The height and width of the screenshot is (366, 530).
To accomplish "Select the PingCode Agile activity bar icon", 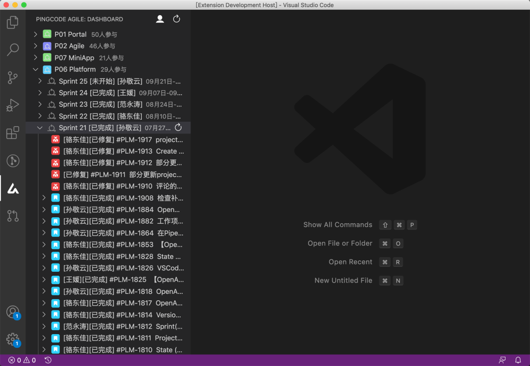I will pos(13,188).
